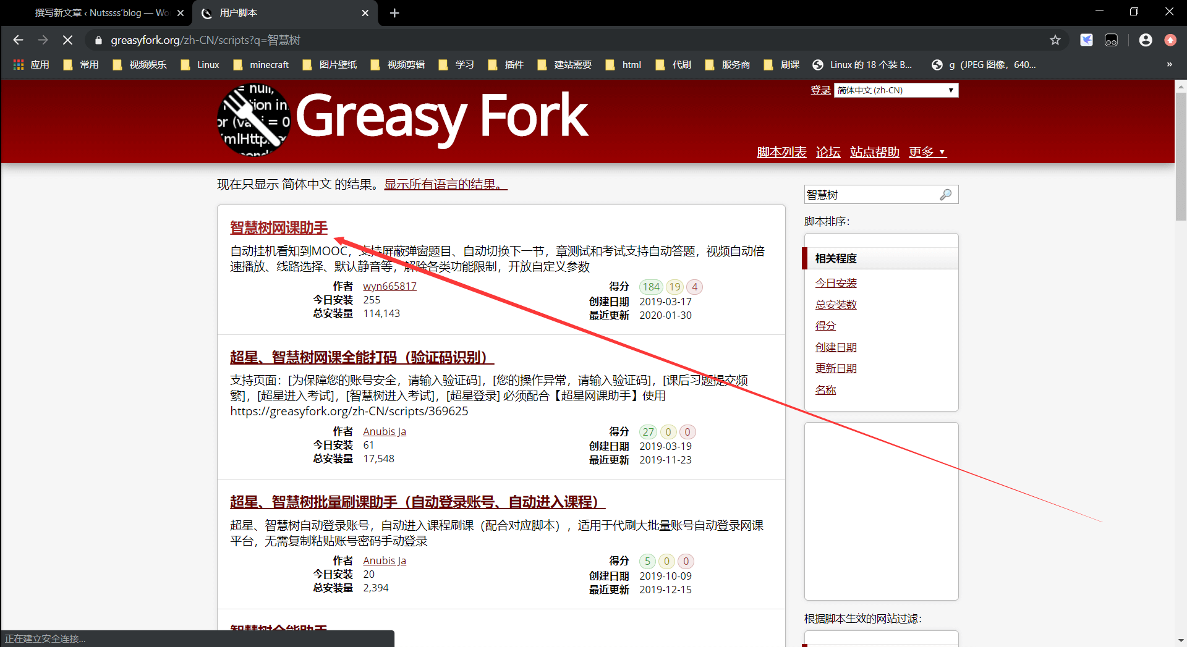Sort scripts by 更新日期

pyautogui.click(x=836, y=368)
